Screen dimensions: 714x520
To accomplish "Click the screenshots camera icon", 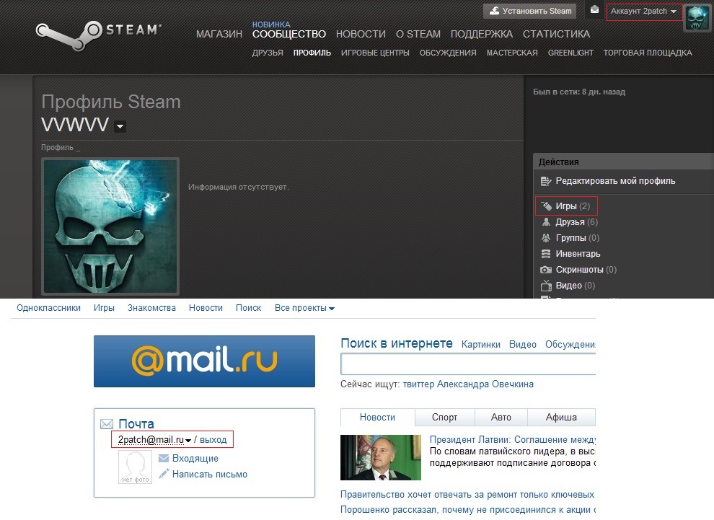I will point(545,270).
